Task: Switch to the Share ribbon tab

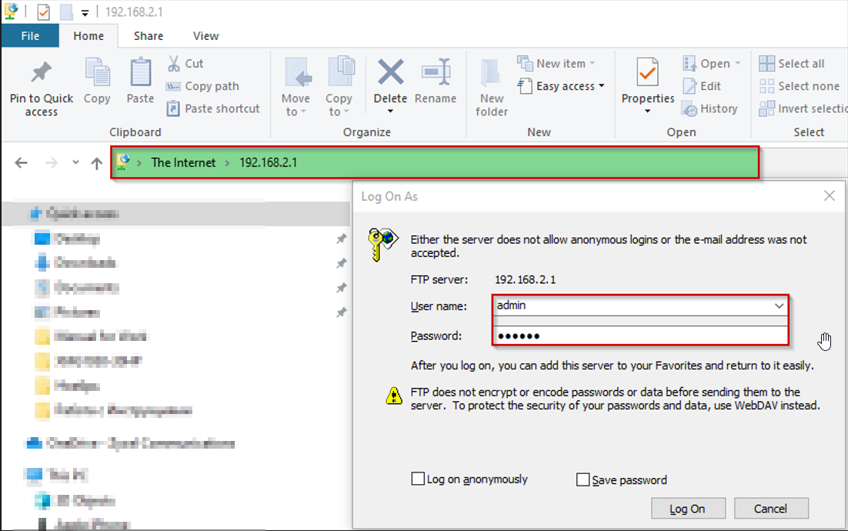Action: pos(148,36)
